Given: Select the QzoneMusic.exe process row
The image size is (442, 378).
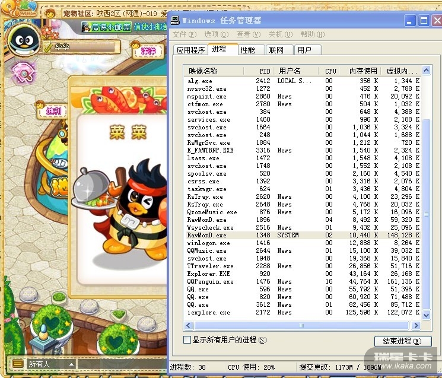Looking at the screenshot, I should pyautogui.click(x=303, y=212).
